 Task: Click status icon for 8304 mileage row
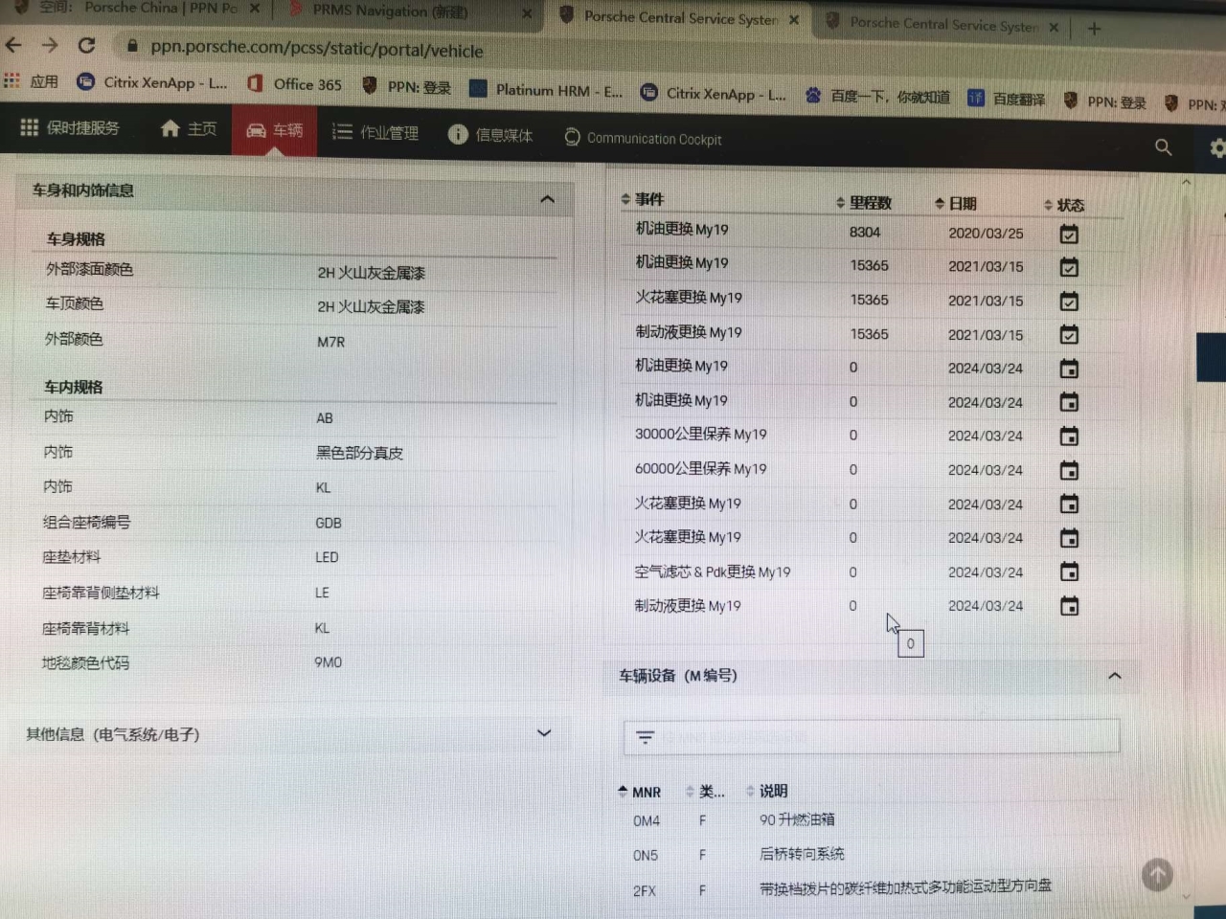(1069, 234)
